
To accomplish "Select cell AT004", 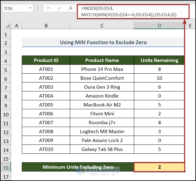I will coord(46,96).
